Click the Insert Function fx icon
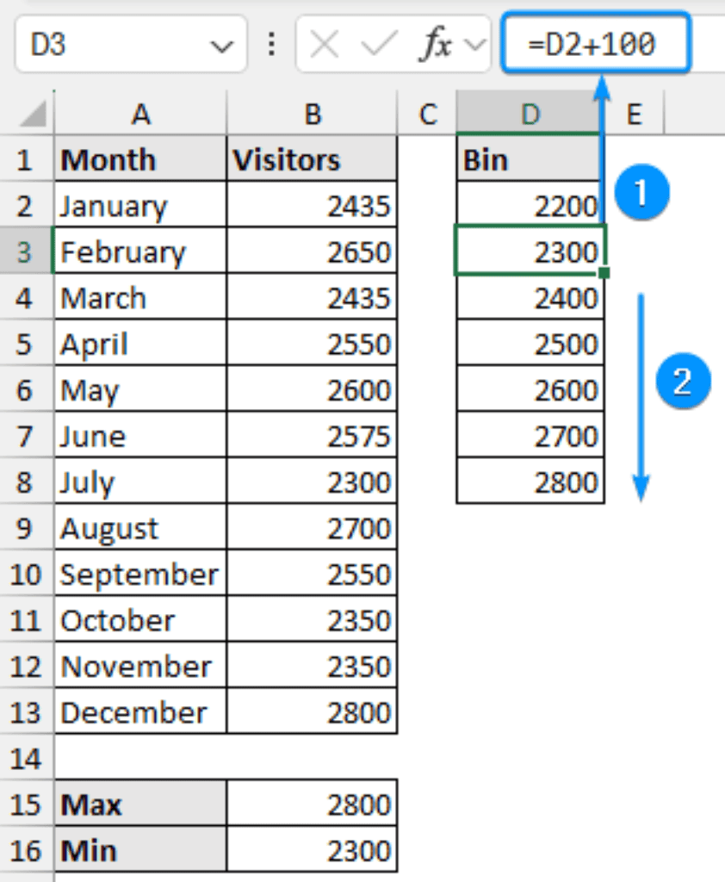This screenshot has width=725, height=882. [x=436, y=44]
